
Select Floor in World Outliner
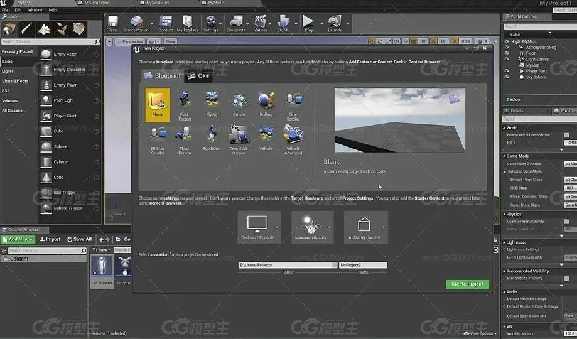(531, 53)
